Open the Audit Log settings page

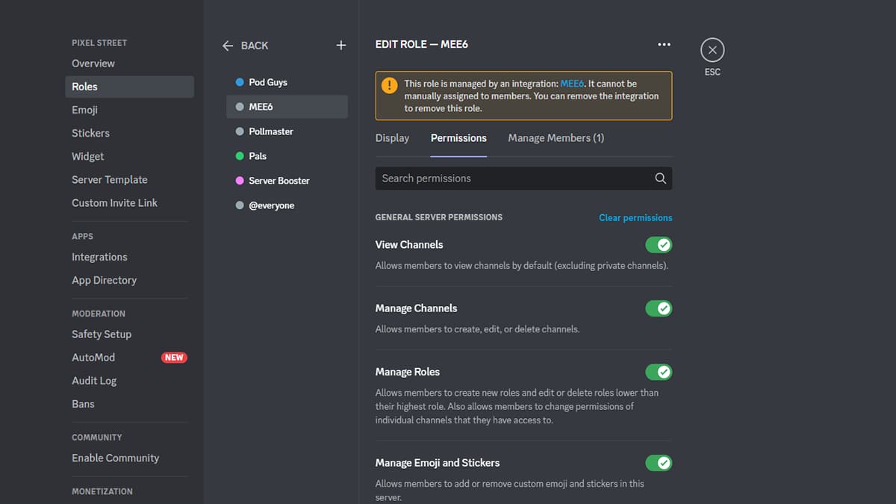coord(94,380)
